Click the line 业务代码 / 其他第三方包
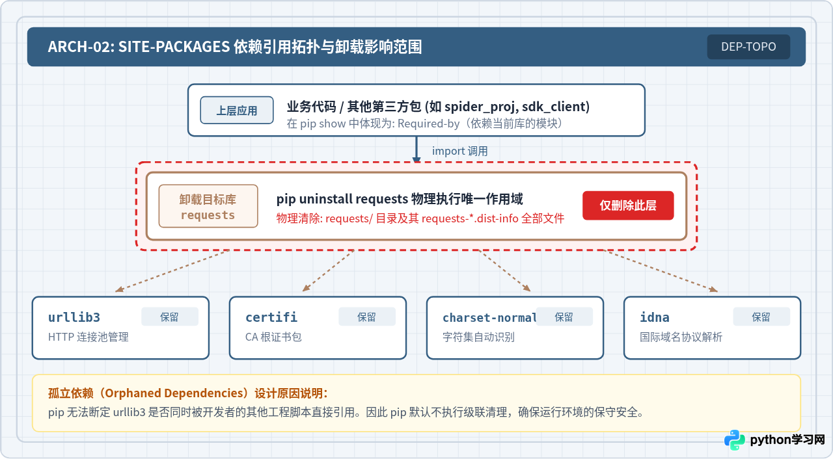This screenshot has height=459, width=833. click(438, 107)
